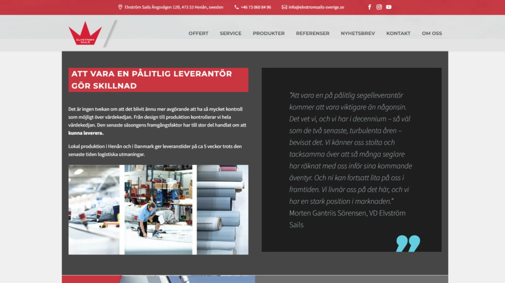Viewport: 505px width, 283px height.
Task: Click the Elvström Sails crown logo
Action: 85,33
